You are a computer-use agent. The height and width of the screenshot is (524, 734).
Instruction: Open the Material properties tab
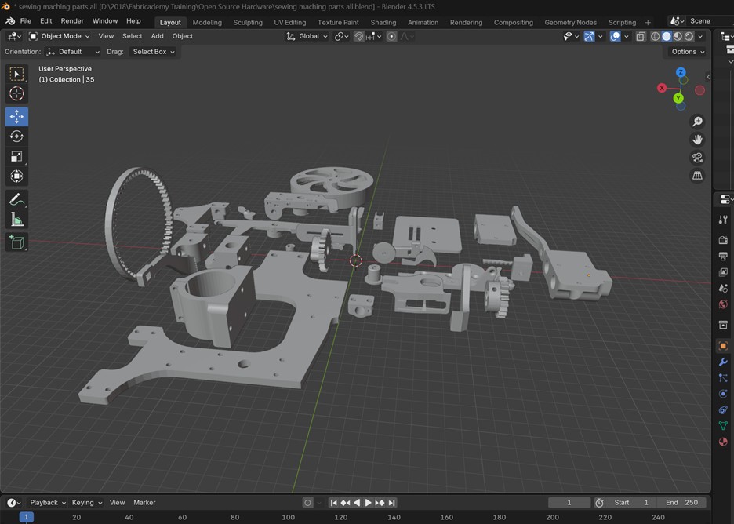tap(723, 442)
